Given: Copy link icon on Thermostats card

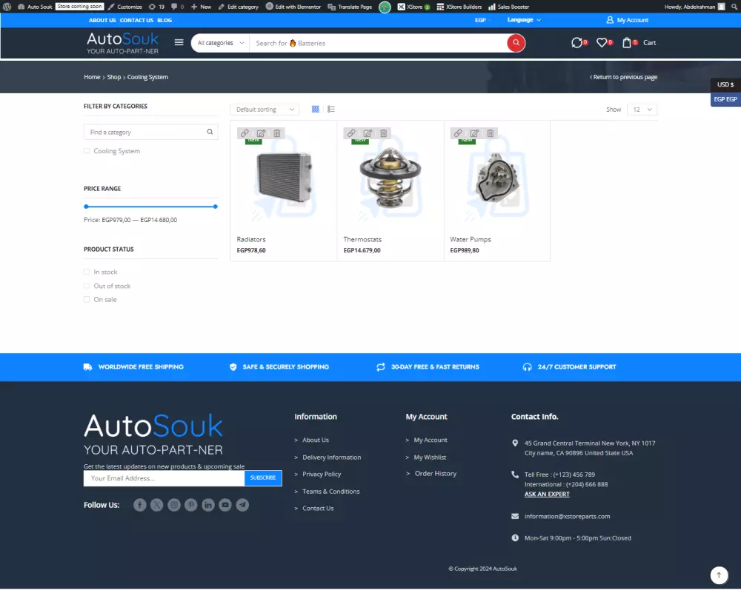Looking at the screenshot, I should pyautogui.click(x=351, y=133).
